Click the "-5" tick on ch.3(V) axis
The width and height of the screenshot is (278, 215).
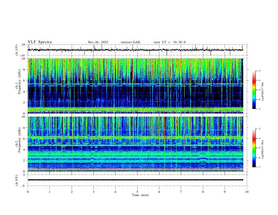(x=24, y=186)
